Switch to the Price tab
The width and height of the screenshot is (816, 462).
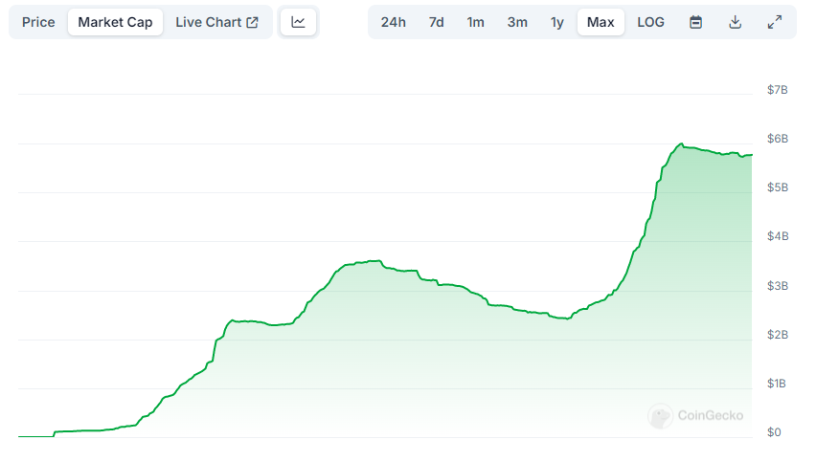(38, 22)
